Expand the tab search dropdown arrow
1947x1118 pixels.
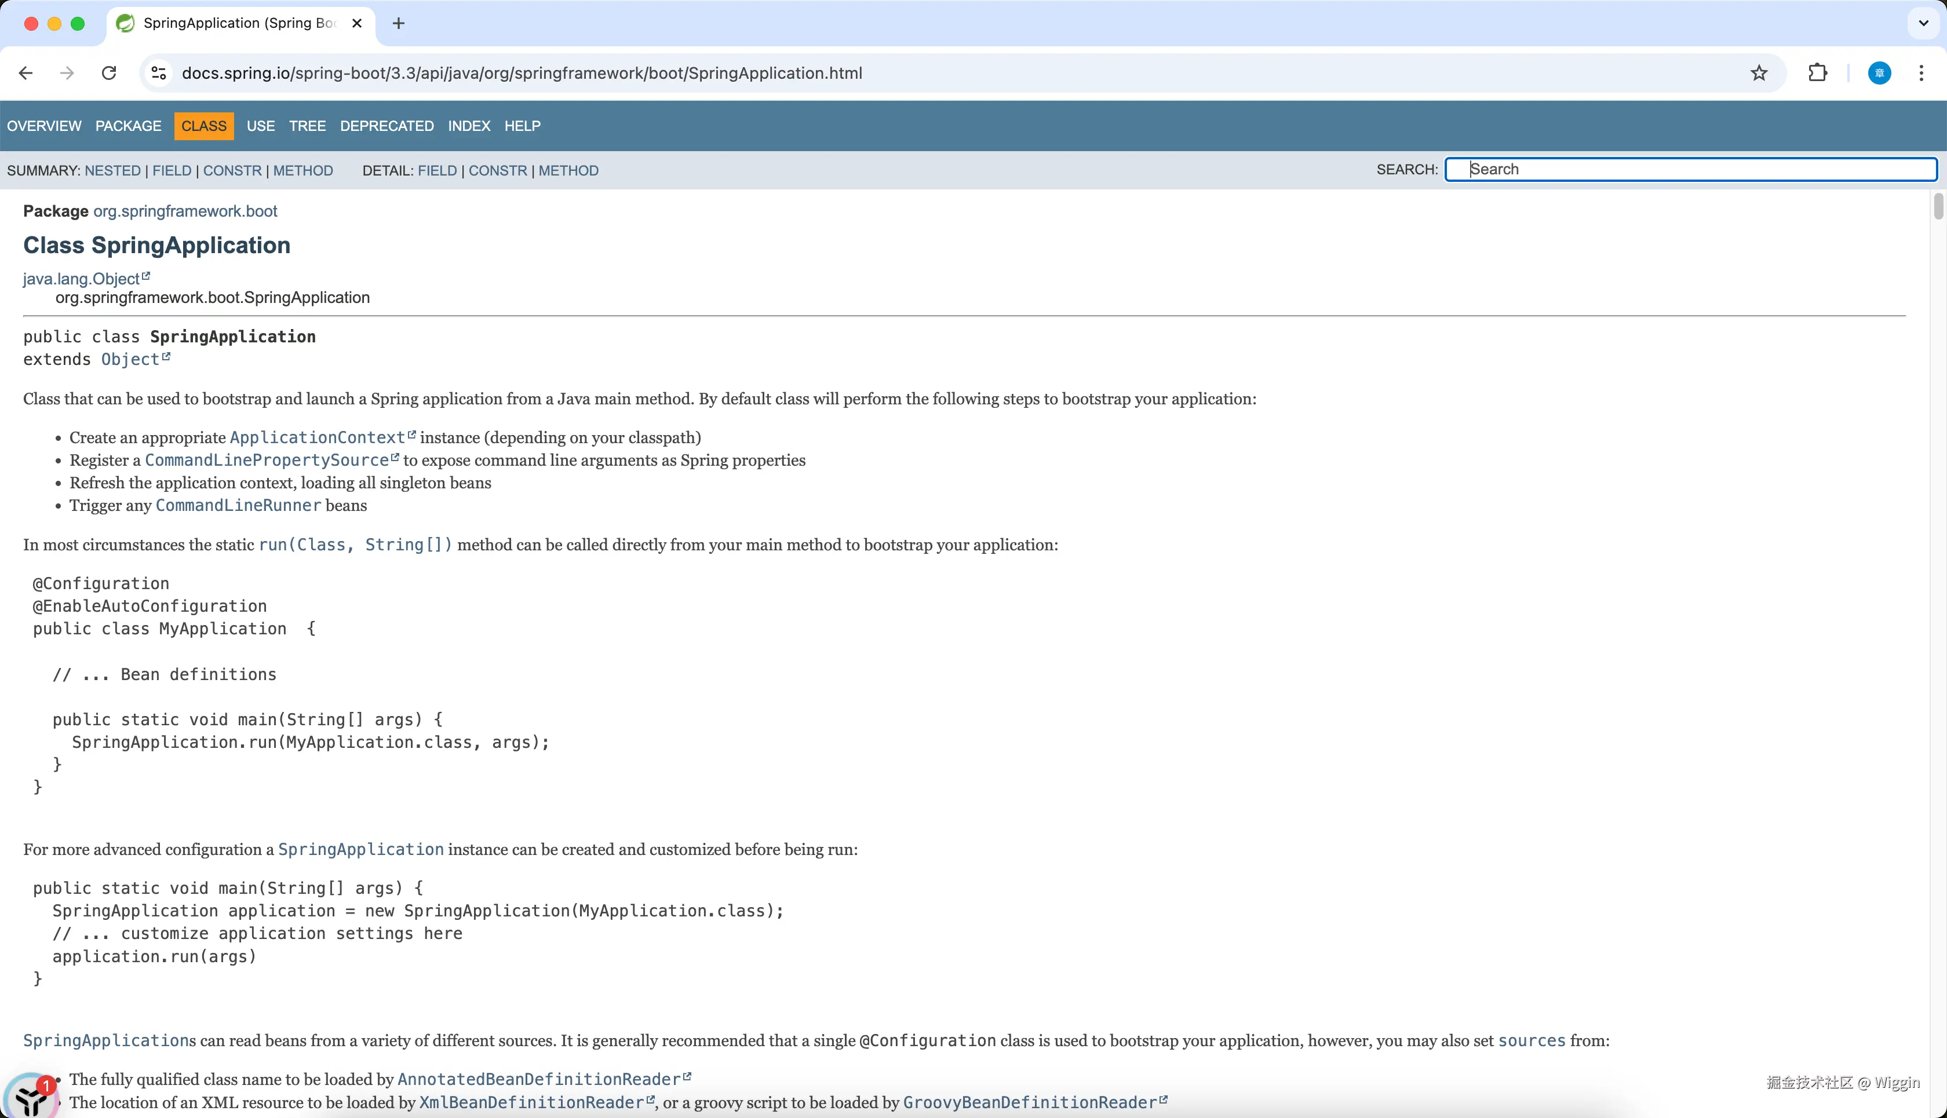point(1923,23)
